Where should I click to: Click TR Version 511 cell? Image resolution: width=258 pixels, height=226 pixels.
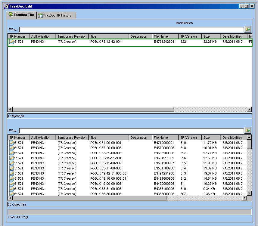point(183,183)
